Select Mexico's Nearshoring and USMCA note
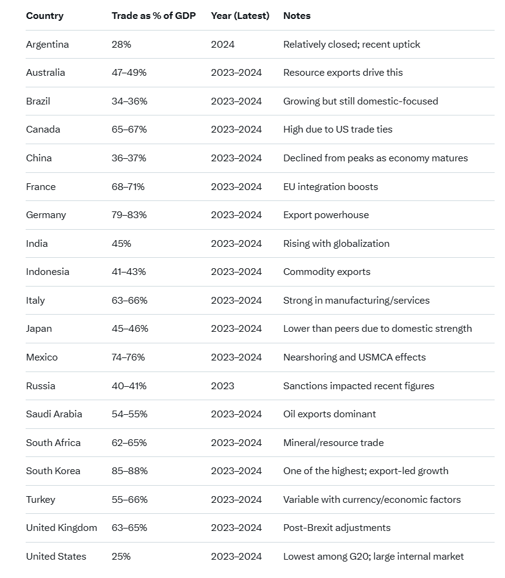This screenshot has width=505, height=578. click(x=354, y=357)
